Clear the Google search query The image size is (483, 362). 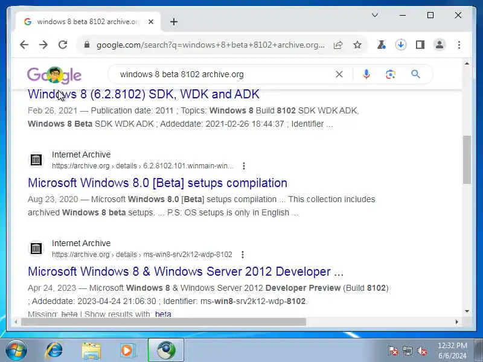point(339,74)
